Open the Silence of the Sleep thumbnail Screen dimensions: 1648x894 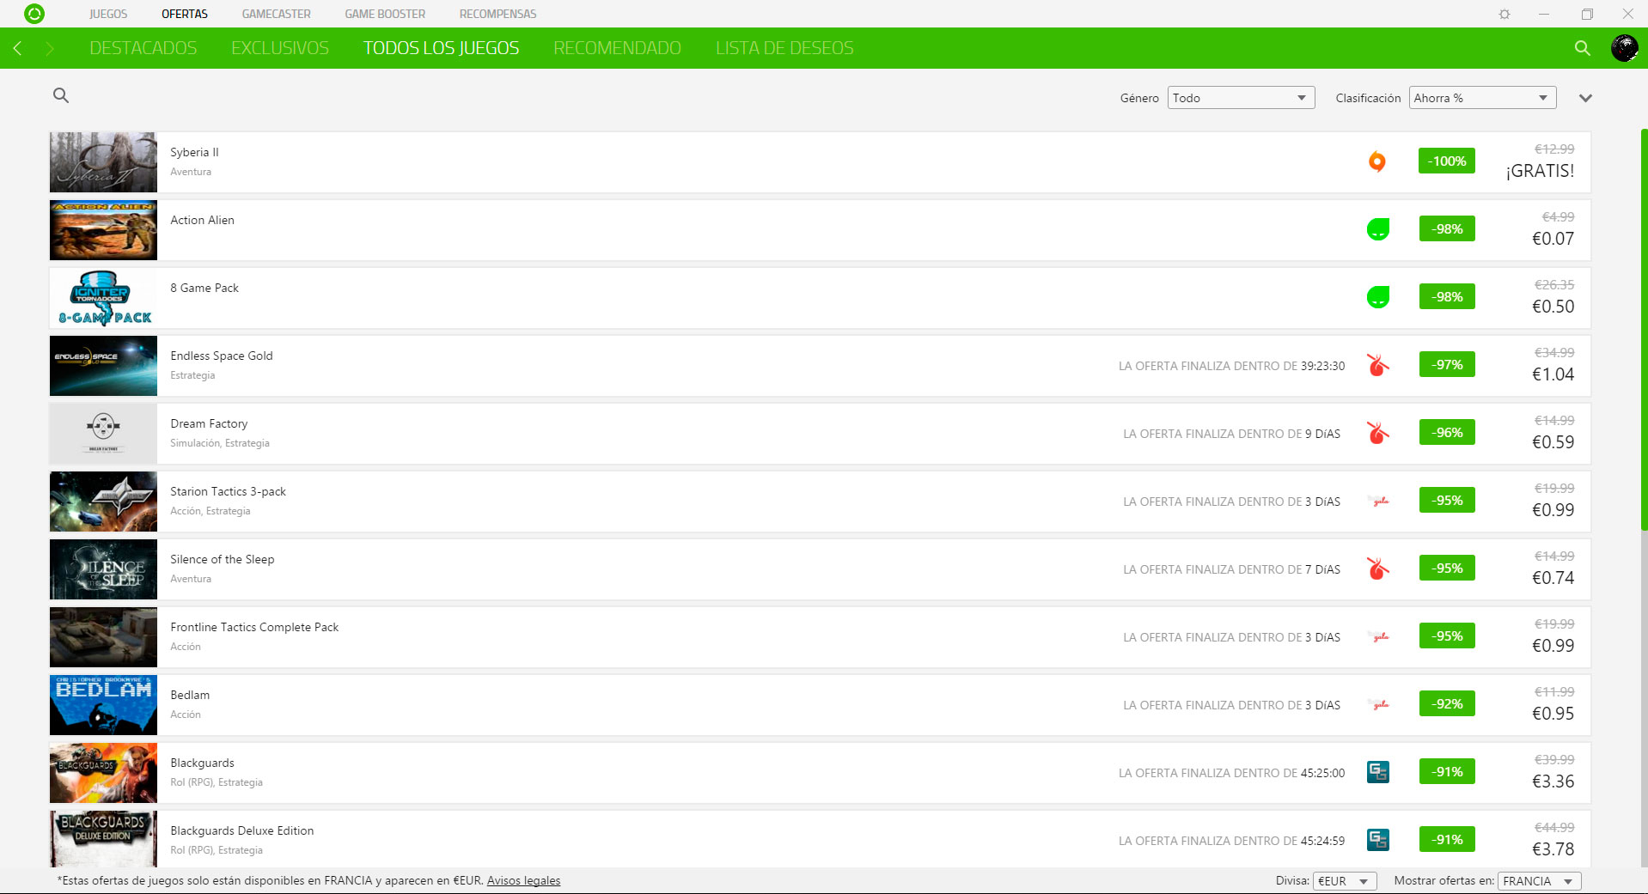click(x=103, y=569)
